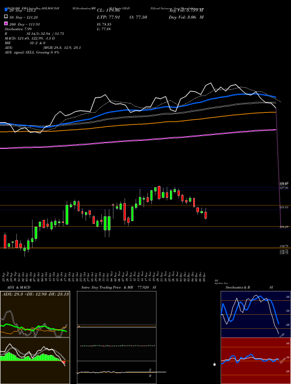Click the blue 20 Day EMA legend swatch
The height and width of the screenshot is (384, 291).
6,10
